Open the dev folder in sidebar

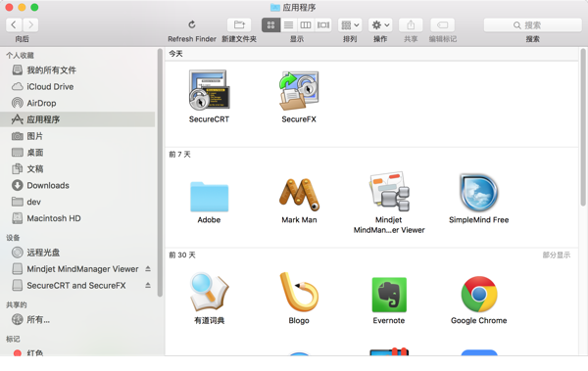point(77,202)
